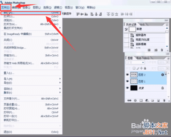Delete current state in History panel
This screenshot has width=171, height=137.
[x=162, y=50]
